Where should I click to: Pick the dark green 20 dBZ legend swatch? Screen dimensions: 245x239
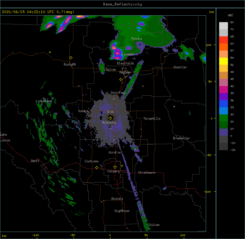(223, 125)
